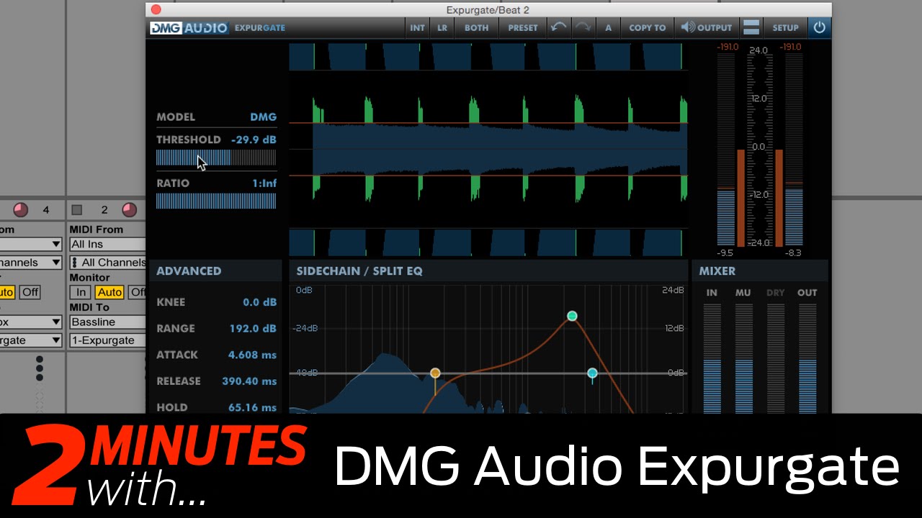Click the ATTACK value 4.608 ms
The width and height of the screenshot is (922, 518).
(252, 355)
